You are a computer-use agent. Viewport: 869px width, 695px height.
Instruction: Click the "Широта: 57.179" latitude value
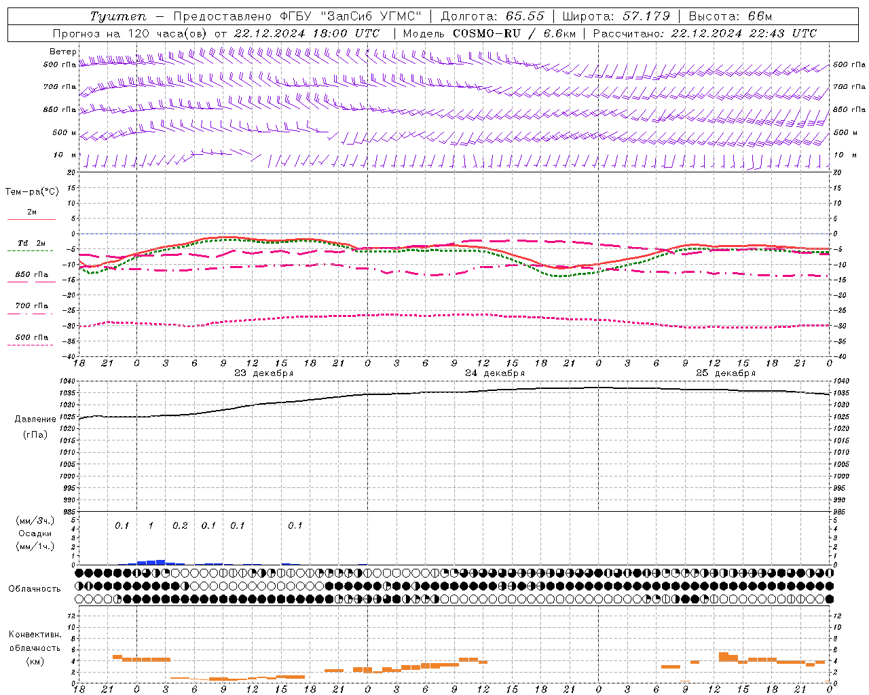click(616, 17)
